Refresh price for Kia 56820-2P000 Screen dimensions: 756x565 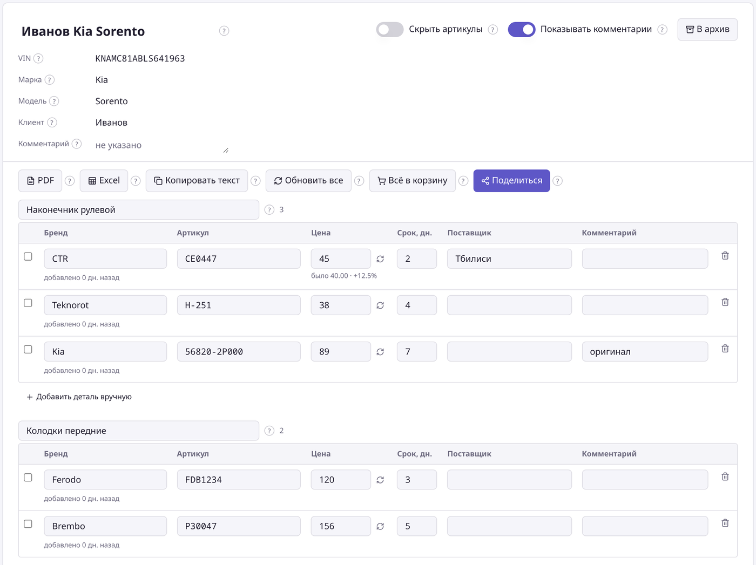[x=380, y=352]
